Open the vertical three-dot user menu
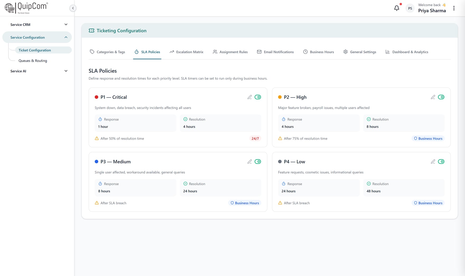This screenshot has width=465, height=276. 454,8
